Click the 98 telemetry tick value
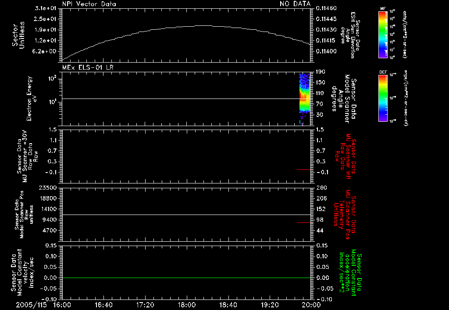This screenshot has height=310, width=449. click(320, 220)
